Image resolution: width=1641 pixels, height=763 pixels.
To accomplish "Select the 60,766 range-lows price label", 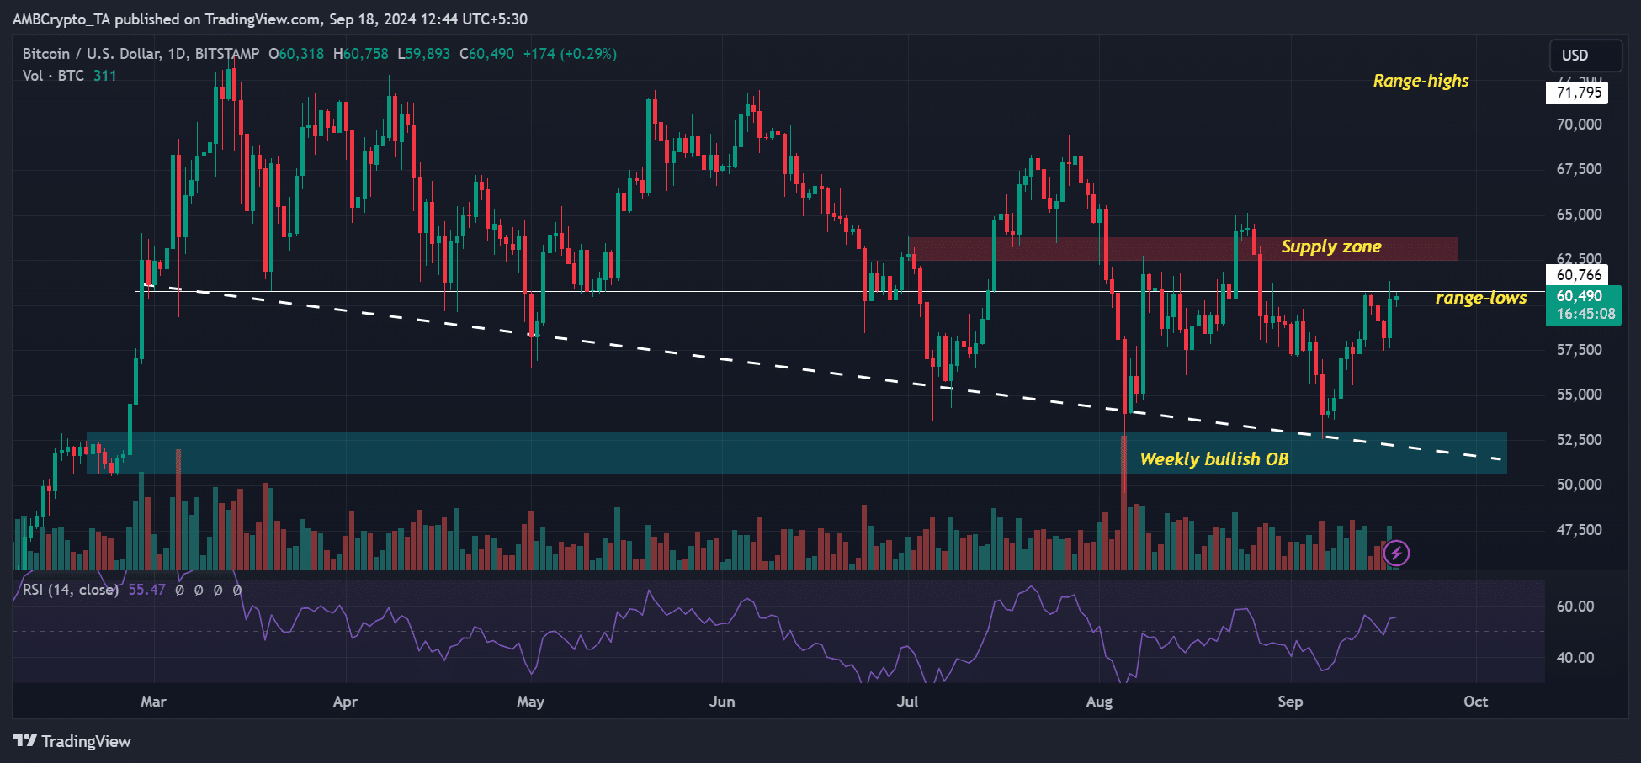I will click(1578, 275).
